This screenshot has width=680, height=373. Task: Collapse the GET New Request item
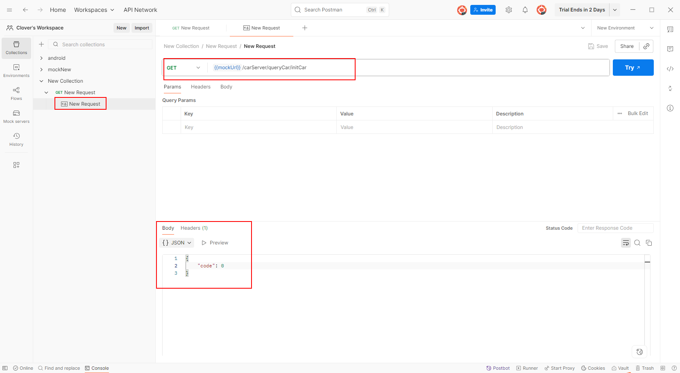(46, 93)
